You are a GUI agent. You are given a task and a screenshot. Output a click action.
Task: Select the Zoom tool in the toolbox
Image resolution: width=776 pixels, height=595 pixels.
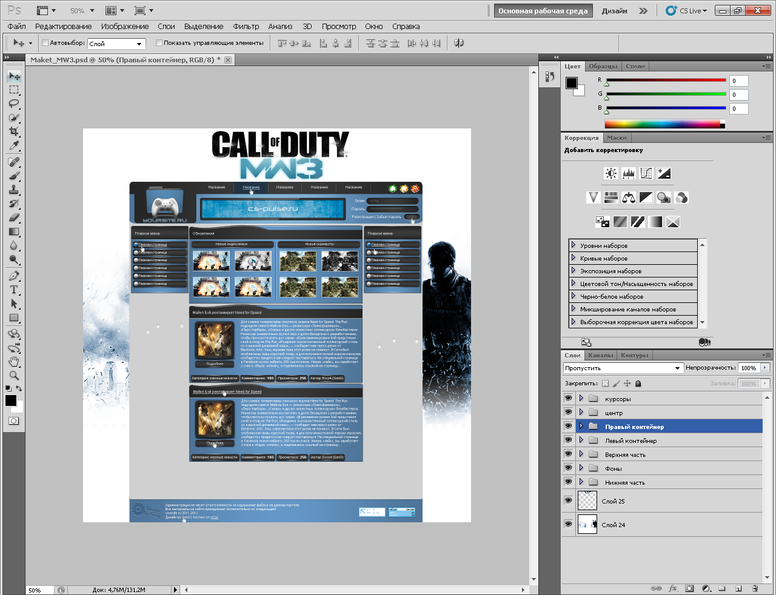tap(14, 376)
